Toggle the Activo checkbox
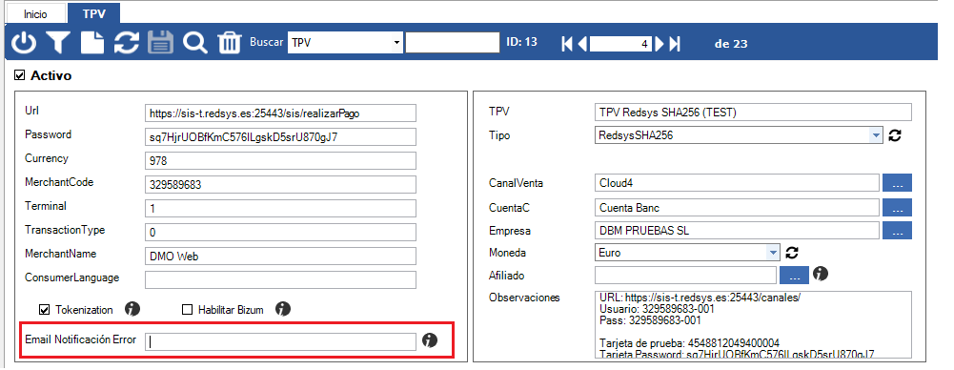The width and height of the screenshot is (954, 370). click(x=19, y=75)
